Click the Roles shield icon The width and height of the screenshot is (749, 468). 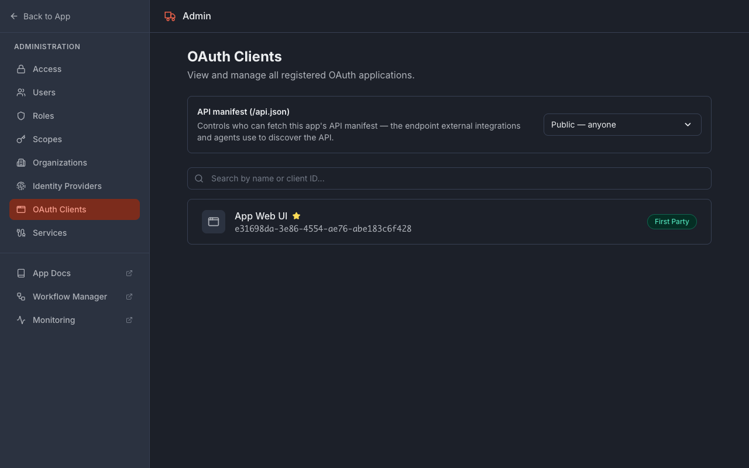click(x=21, y=116)
